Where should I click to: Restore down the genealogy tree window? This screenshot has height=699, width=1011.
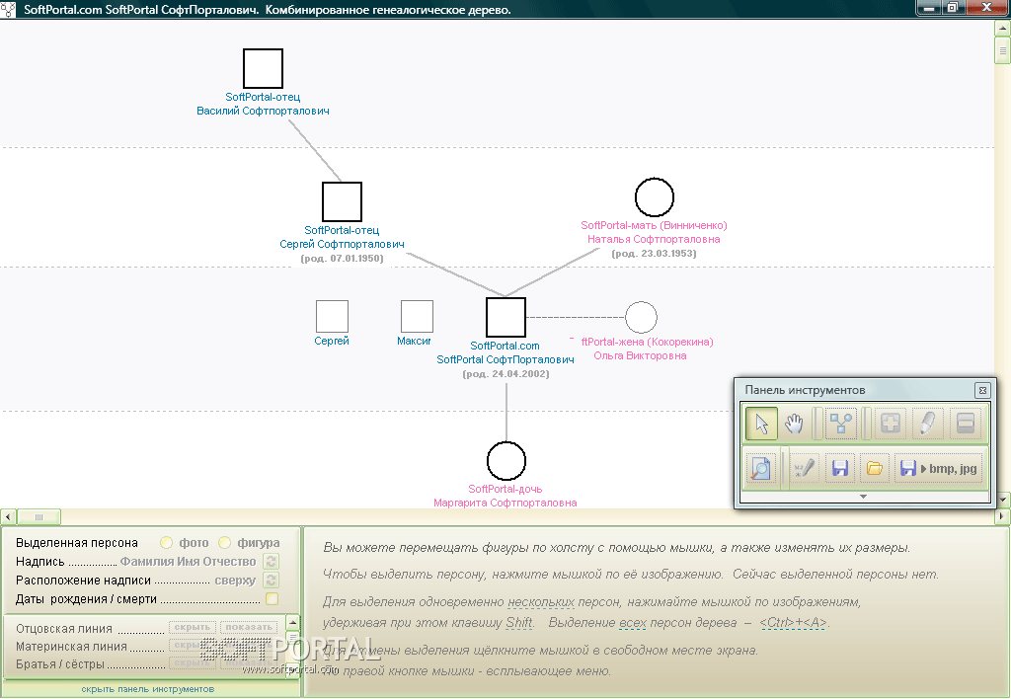pos(953,8)
